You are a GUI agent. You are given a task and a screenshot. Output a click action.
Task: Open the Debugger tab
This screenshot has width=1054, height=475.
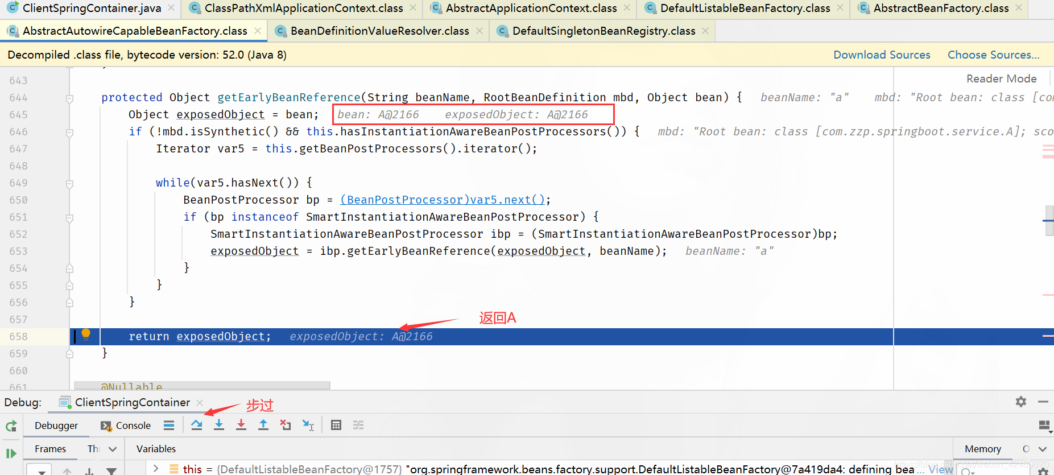[56, 426]
